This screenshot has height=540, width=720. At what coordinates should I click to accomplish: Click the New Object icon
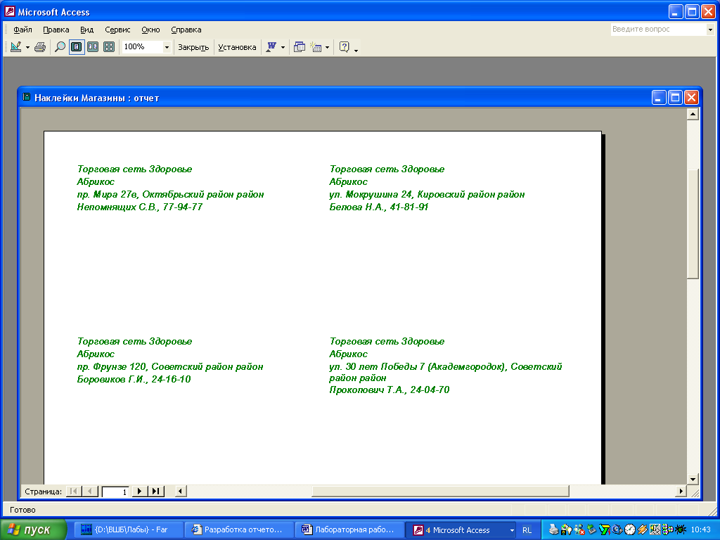tap(316, 47)
